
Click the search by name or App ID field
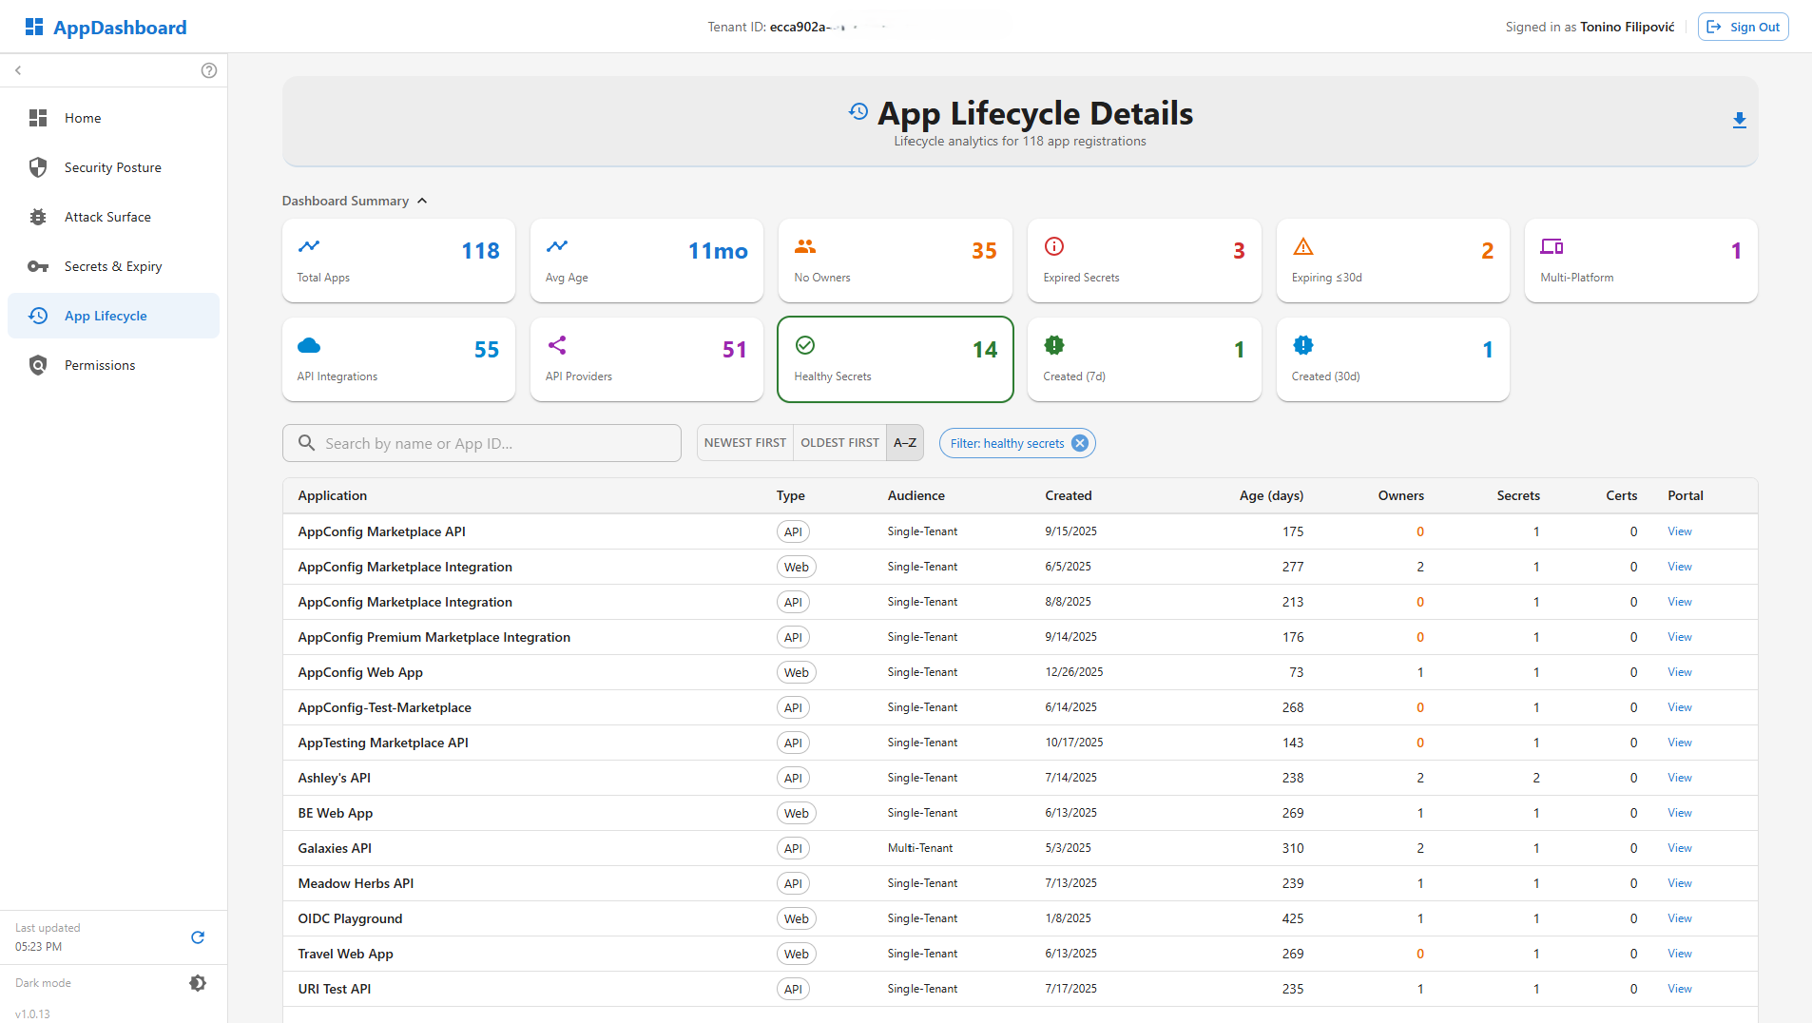(482, 443)
